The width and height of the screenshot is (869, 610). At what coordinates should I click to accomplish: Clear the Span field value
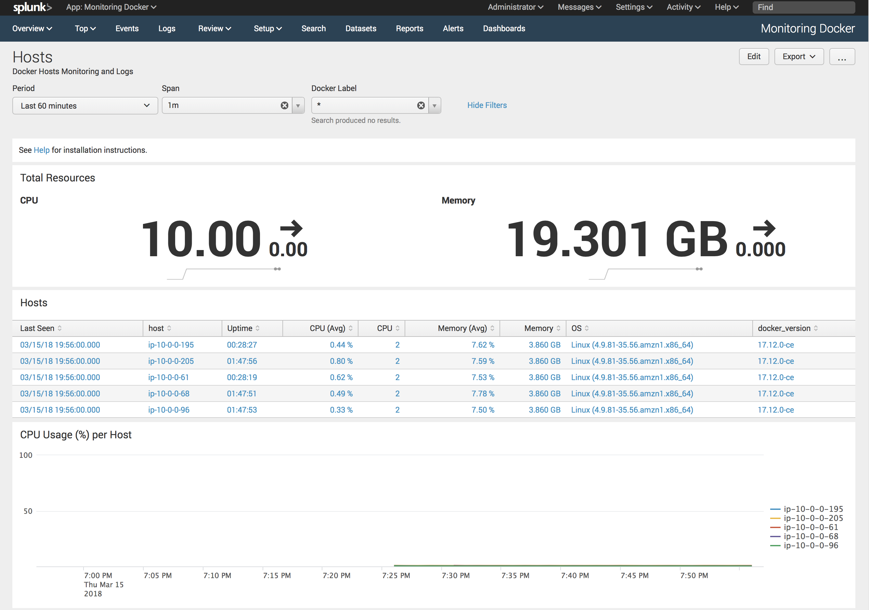(x=284, y=106)
